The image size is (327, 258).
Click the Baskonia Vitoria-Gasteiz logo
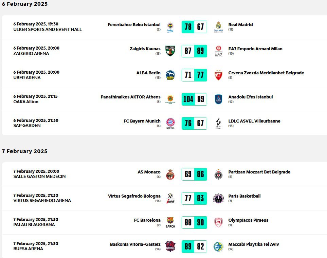[x=170, y=246]
